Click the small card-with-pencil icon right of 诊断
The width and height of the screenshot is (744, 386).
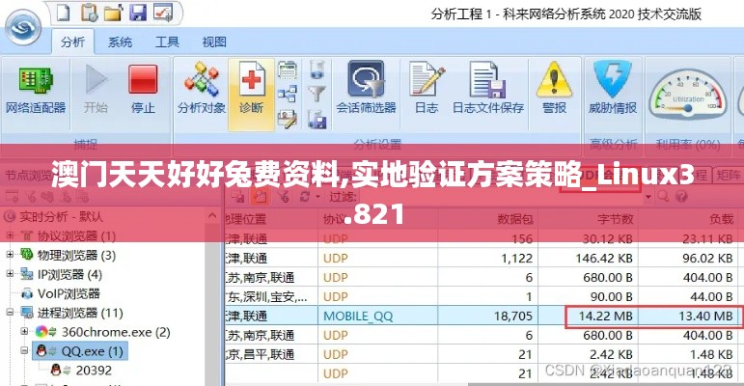pos(287,119)
